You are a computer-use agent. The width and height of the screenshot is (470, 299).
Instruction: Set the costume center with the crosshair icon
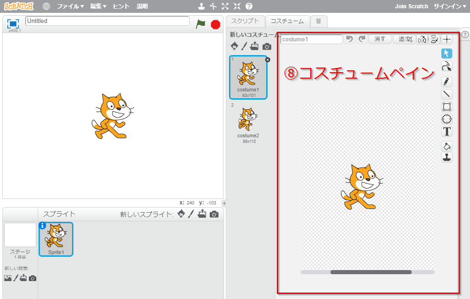(x=447, y=39)
